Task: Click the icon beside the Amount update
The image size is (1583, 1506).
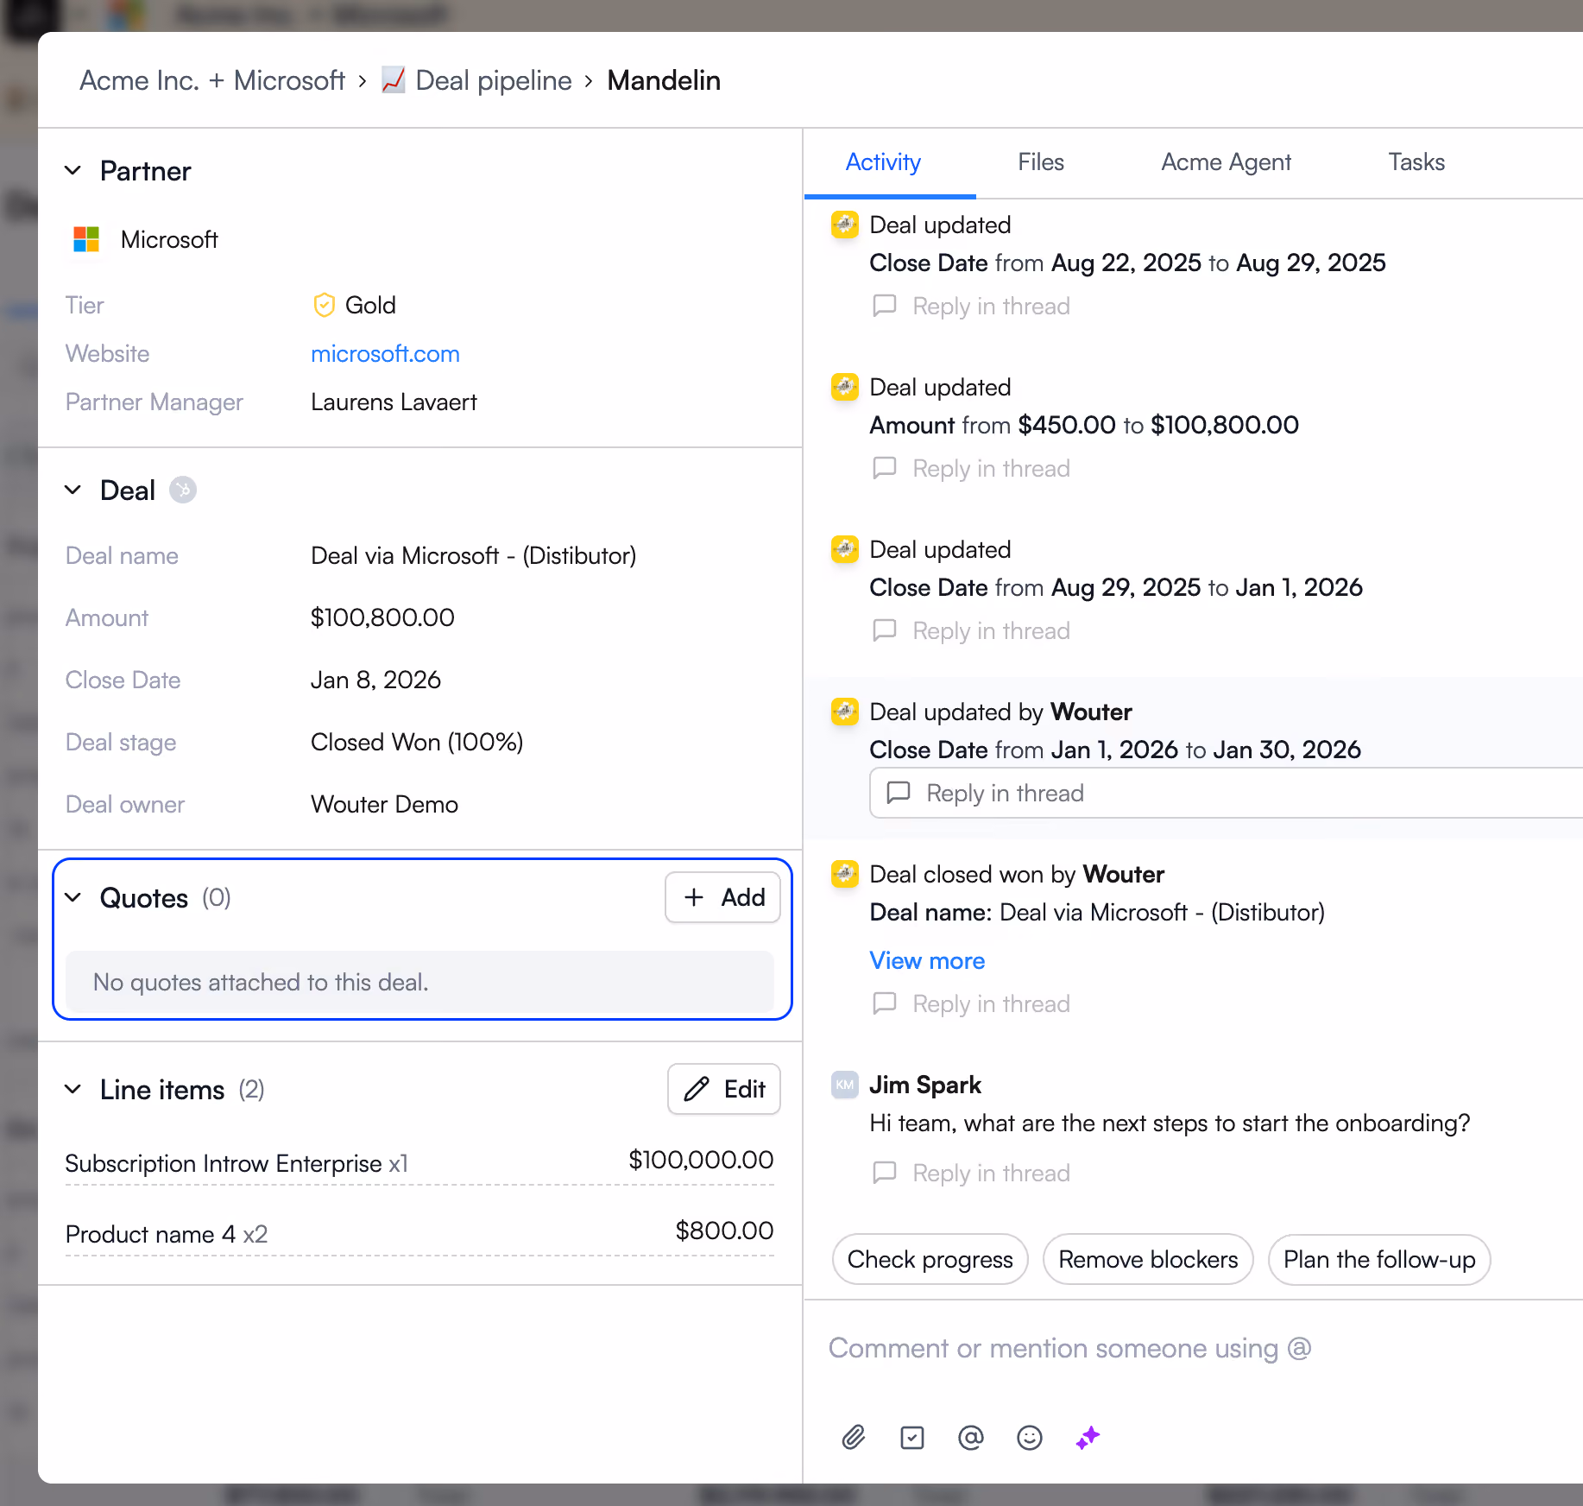Action: 845,387
